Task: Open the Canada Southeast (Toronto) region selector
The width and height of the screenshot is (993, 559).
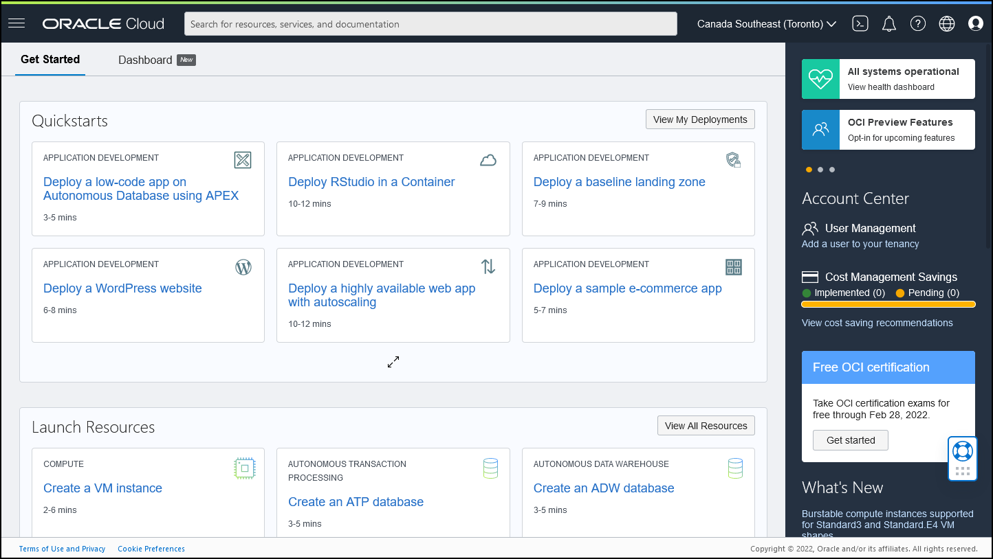Action: (x=765, y=23)
